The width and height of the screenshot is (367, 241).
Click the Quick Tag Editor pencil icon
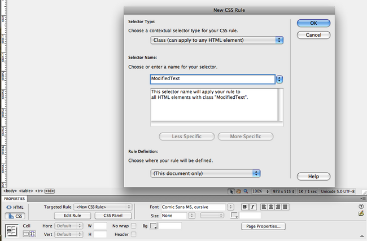[x=361, y=214]
